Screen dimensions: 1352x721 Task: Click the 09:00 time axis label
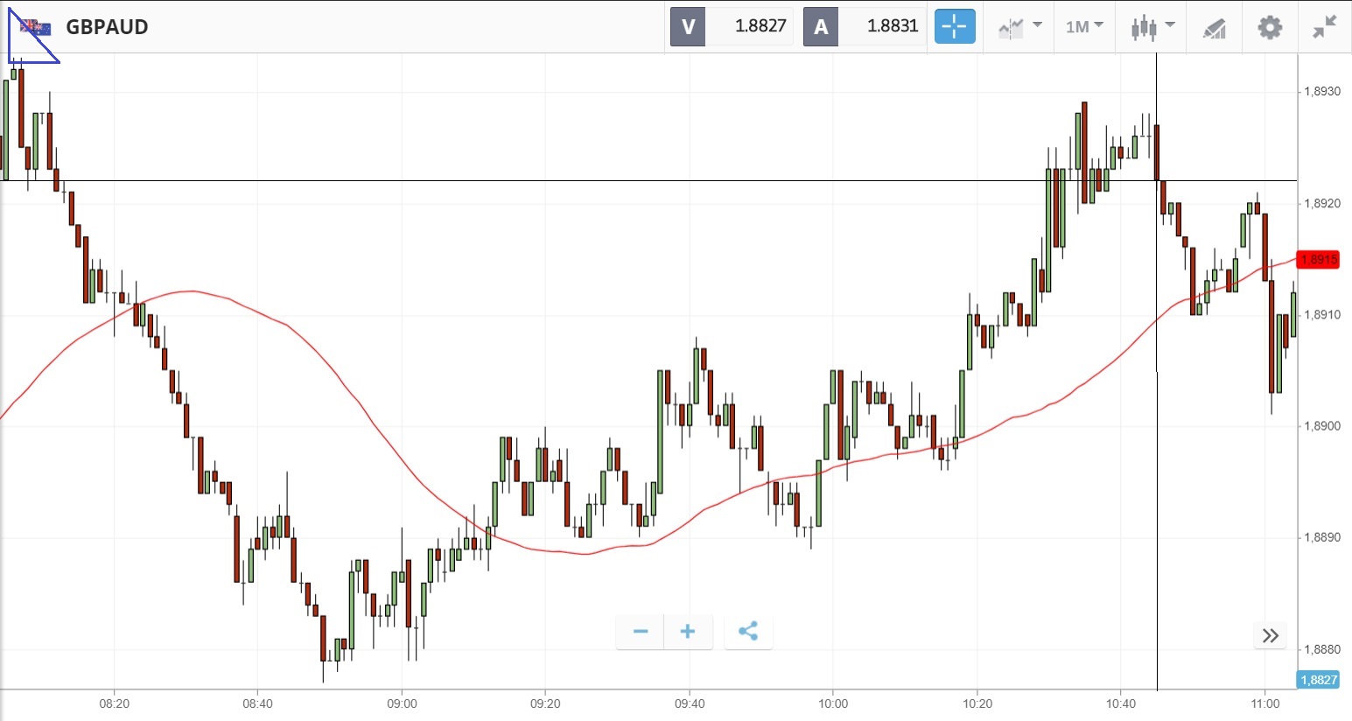(x=402, y=703)
